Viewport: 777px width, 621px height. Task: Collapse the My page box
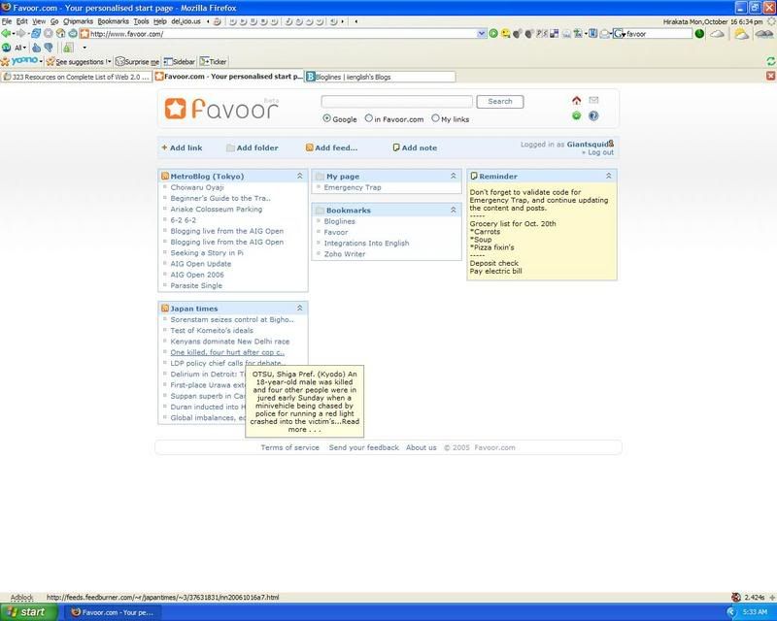[453, 176]
